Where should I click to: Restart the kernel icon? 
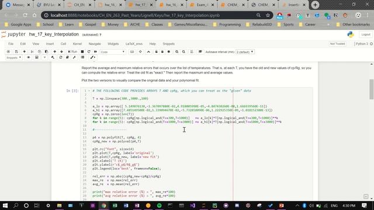(x=89, y=52)
